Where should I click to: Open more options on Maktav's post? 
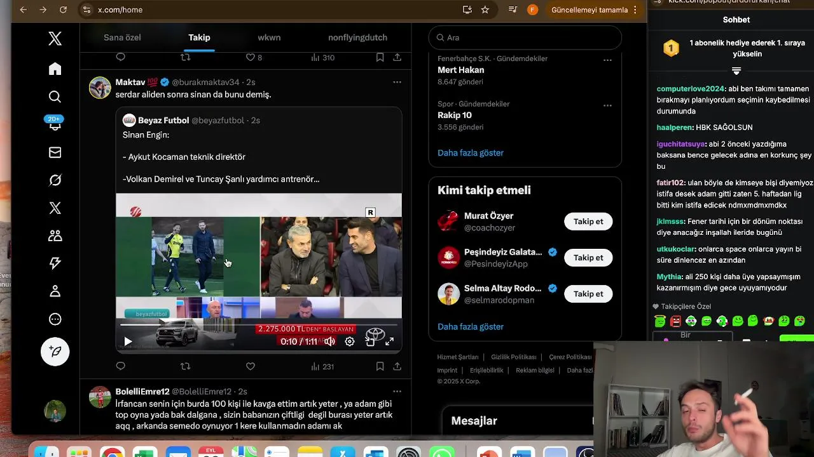[397, 82]
